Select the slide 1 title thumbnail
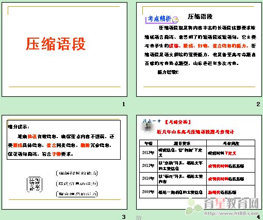This screenshot has width=263, height=220. pyautogui.click(x=64, y=49)
